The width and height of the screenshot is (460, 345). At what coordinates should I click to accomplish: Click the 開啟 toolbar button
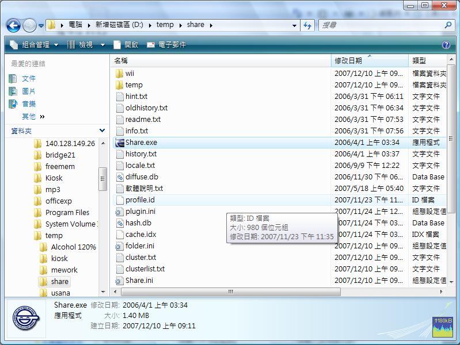click(x=126, y=44)
